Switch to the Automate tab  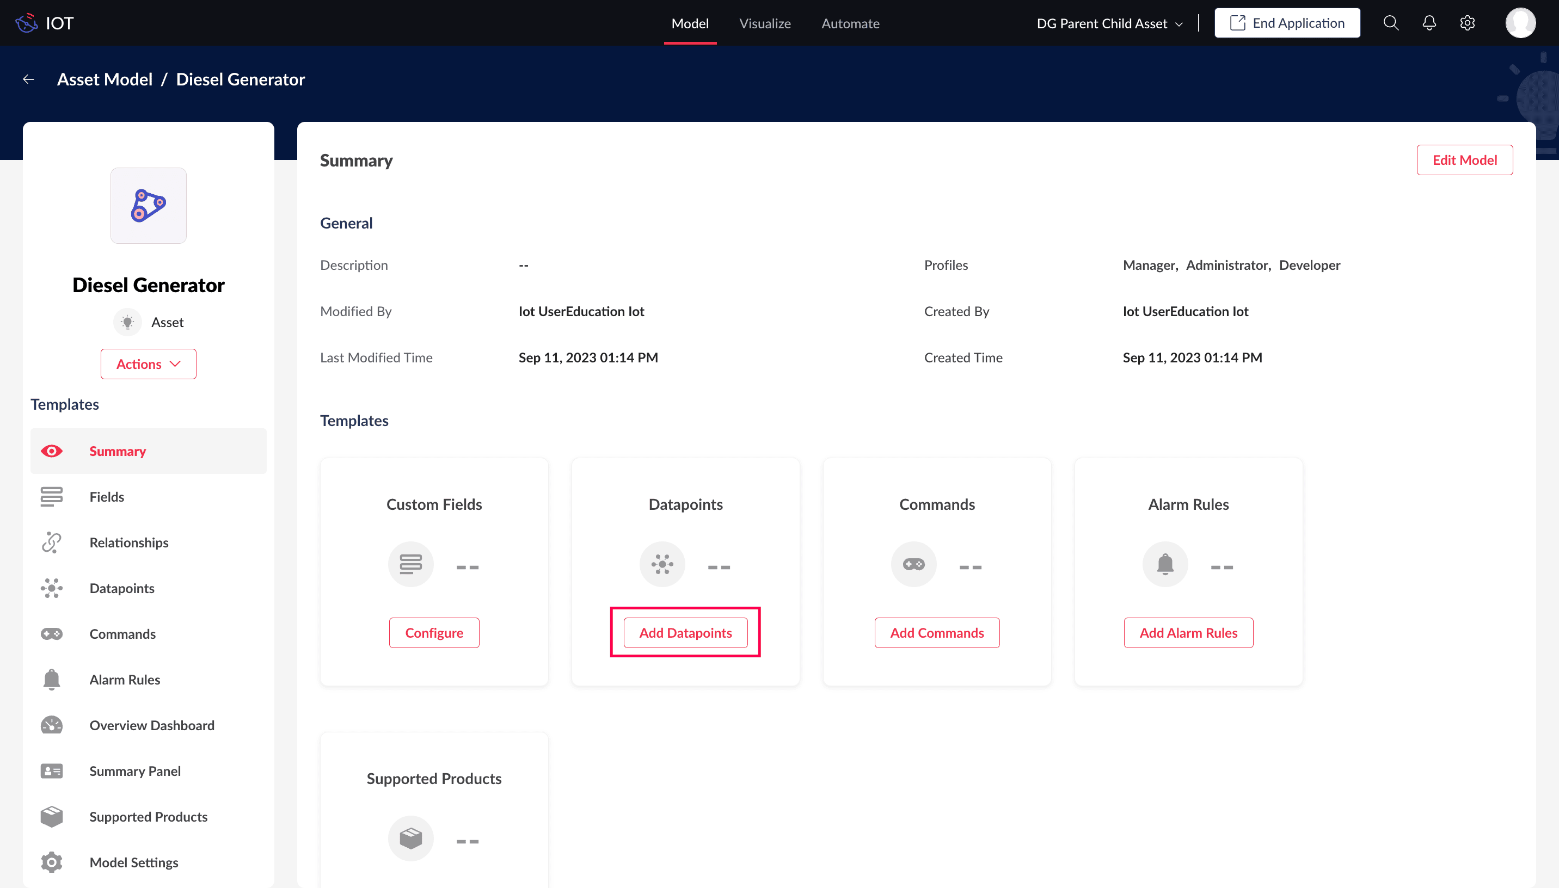pyautogui.click(x=850, y=23)
